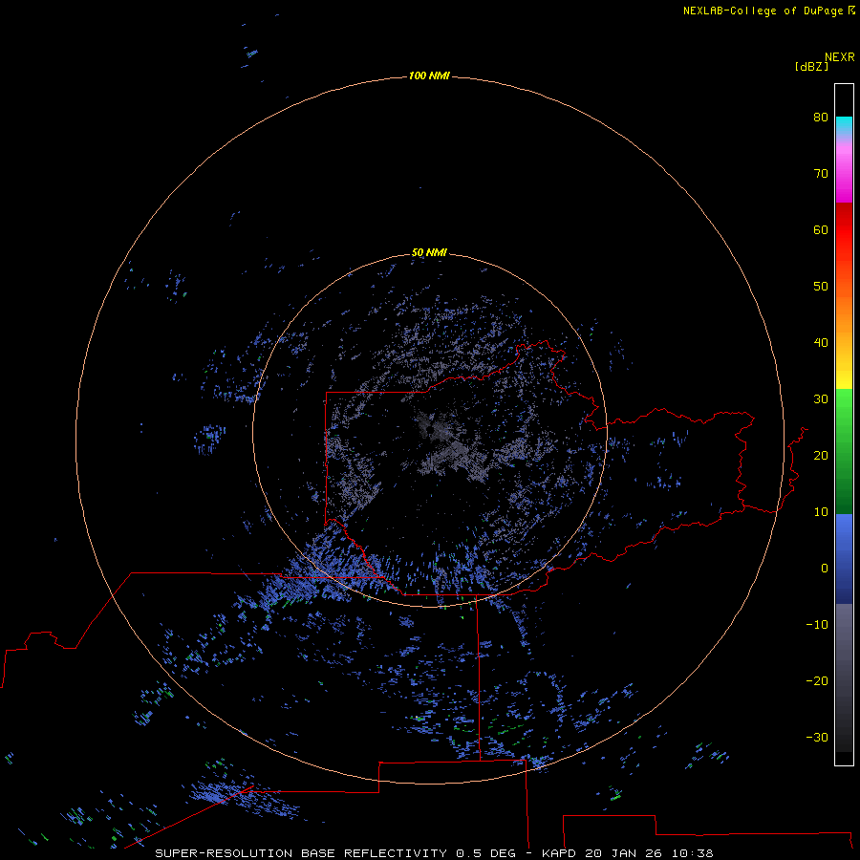Click the 60 value on the dBZ scale
The image size is (860, 860).
pos(821,229)
